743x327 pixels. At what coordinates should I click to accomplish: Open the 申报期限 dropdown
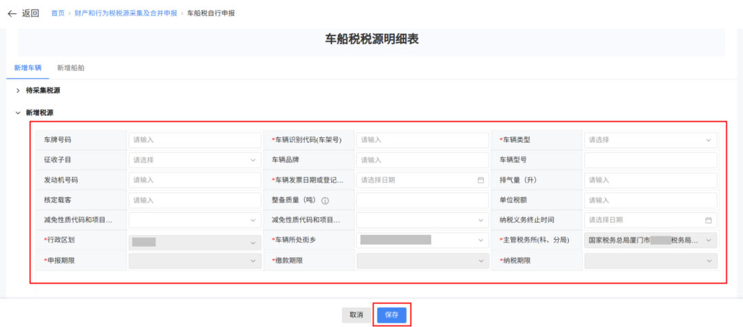195,261
